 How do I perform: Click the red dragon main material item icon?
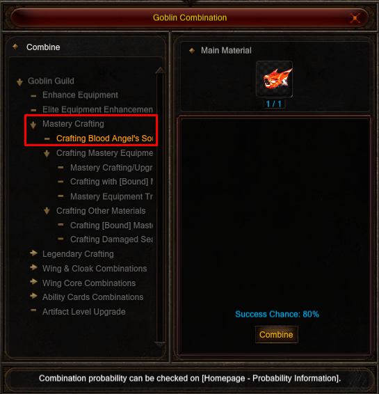point(274,79)
